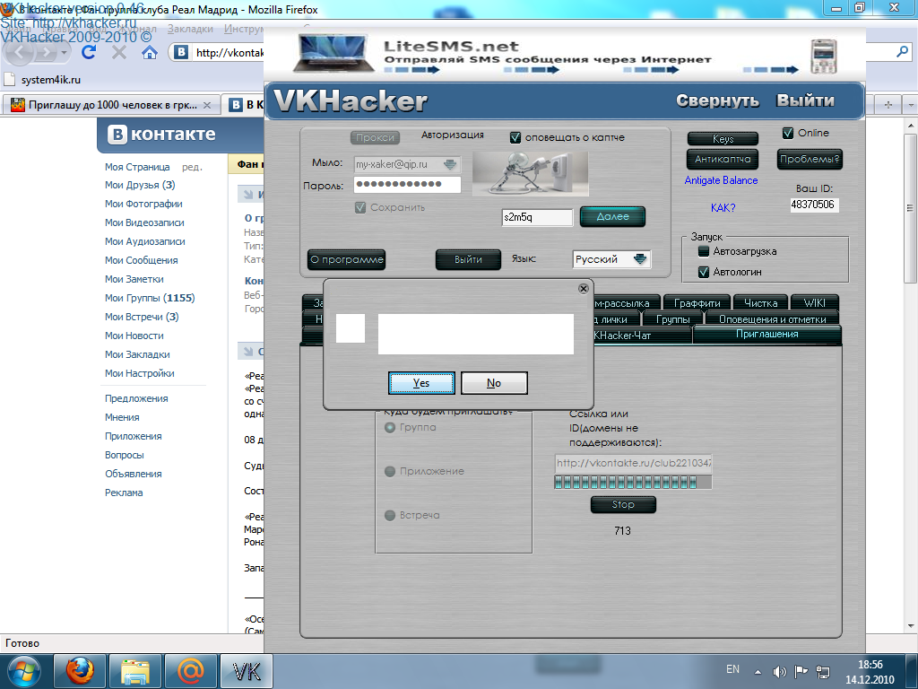This screenshot has width=918, height=689.
Task: Click No in the dialog
Action: click(494, 383)
